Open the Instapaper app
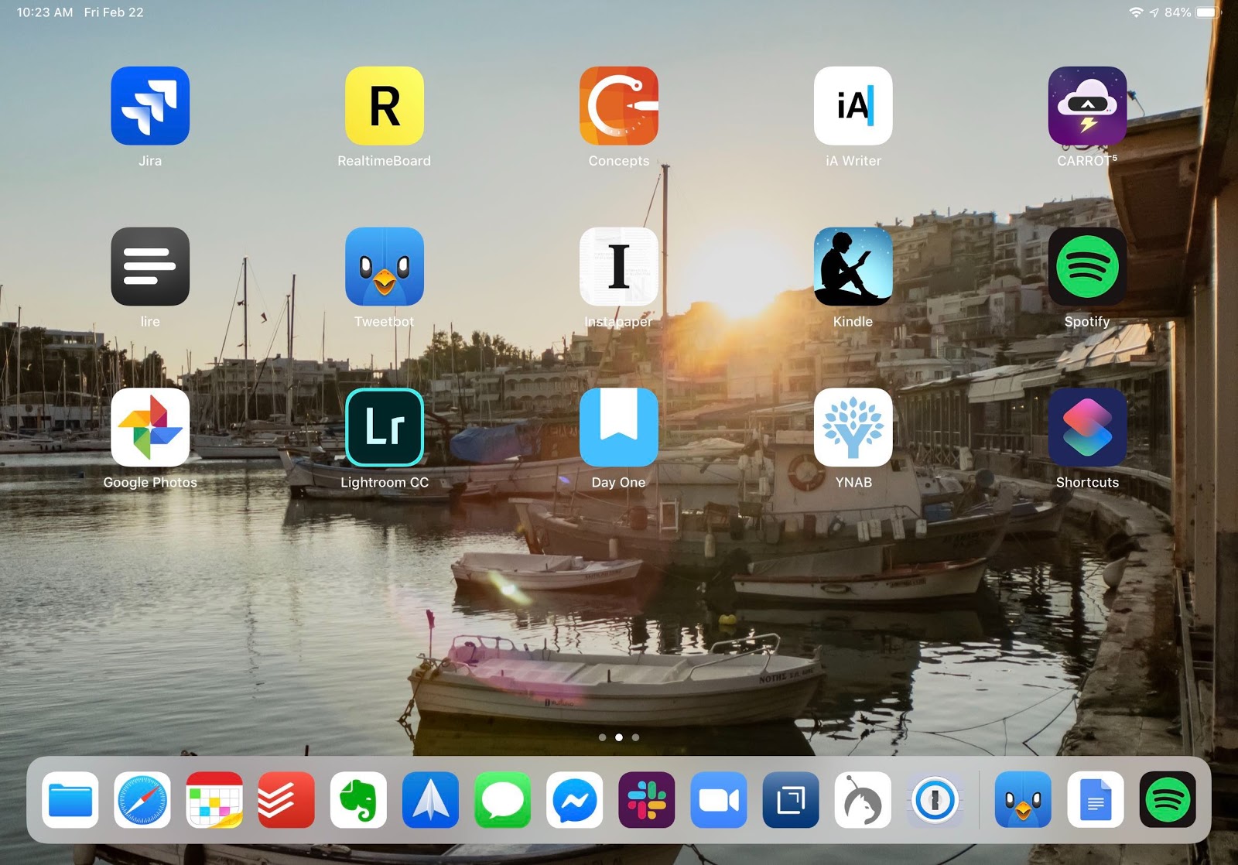Image resolution: width=1238 pixels, height=865 pixels. pyautogui.click(x=619, y=266)
